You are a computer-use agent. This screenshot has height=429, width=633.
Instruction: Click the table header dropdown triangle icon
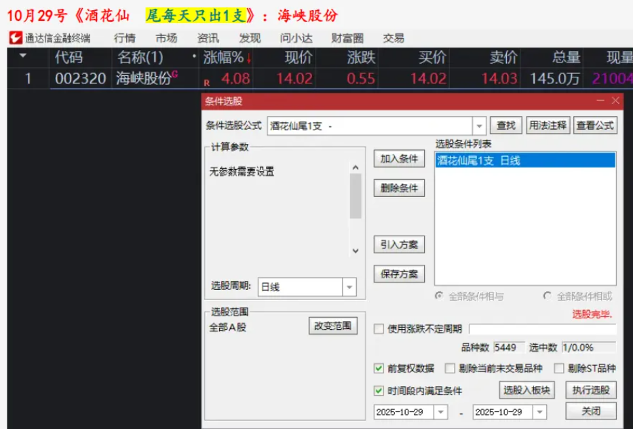tap(23, 56)
